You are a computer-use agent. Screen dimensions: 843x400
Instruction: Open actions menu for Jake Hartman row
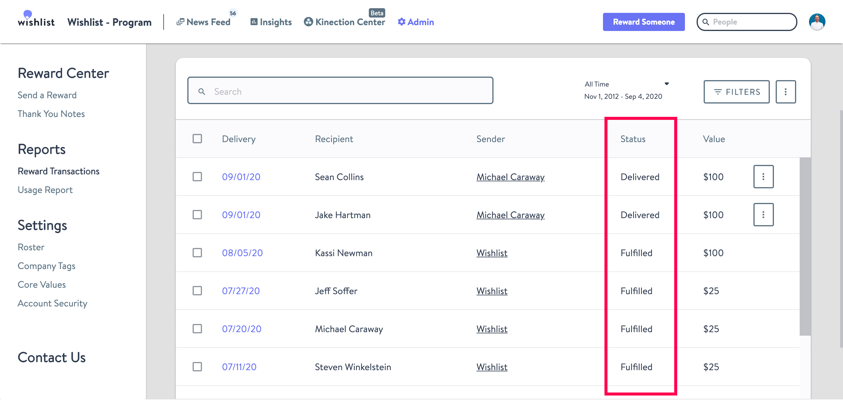(763, 215)
